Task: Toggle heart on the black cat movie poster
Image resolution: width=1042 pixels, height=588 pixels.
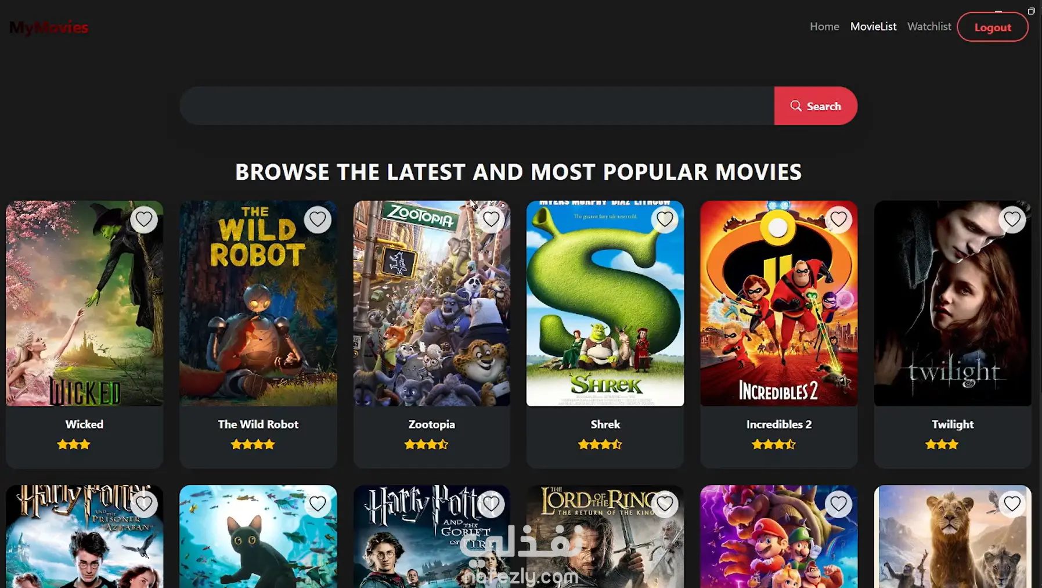Action: click(x=318, y=504)
